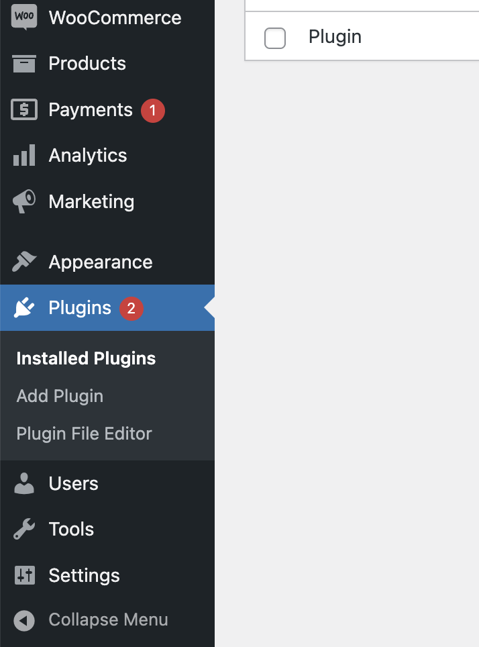Open Settings via its sliders icon
Image resolution: width=479 pixels, height=647 pixels.
point(23,575)
